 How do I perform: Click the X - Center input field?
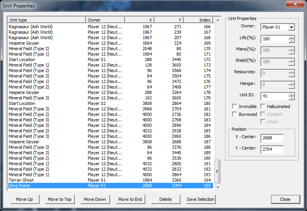(272, 137)
